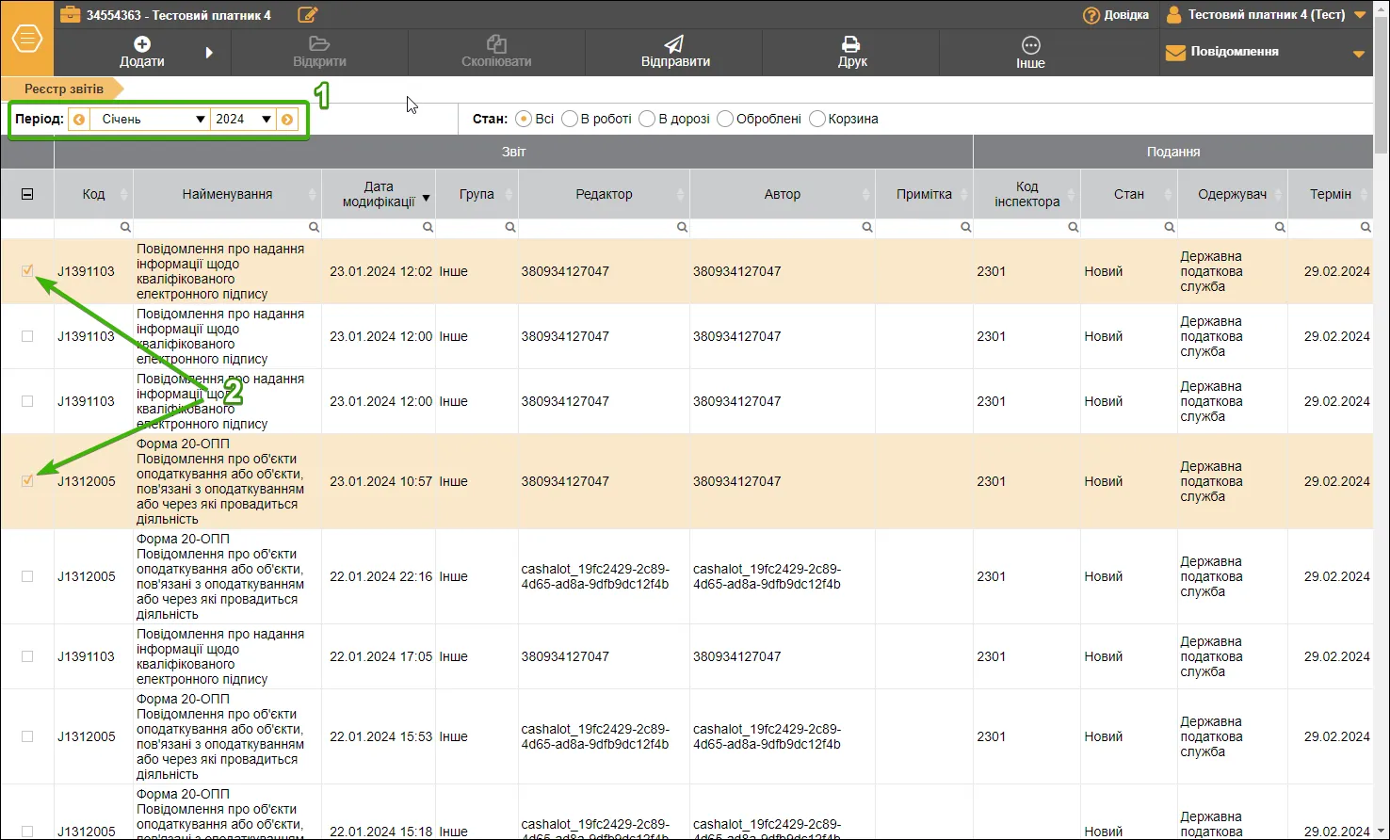This screenshot has height=840, width=1390.
Task: Go to next period arrow
Action: 287,120
